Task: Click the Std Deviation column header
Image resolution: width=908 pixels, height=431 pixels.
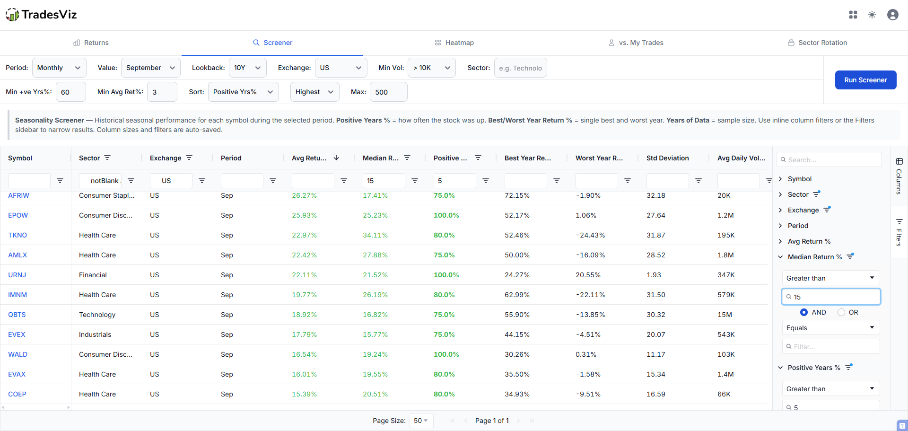Action: (667, 158)
